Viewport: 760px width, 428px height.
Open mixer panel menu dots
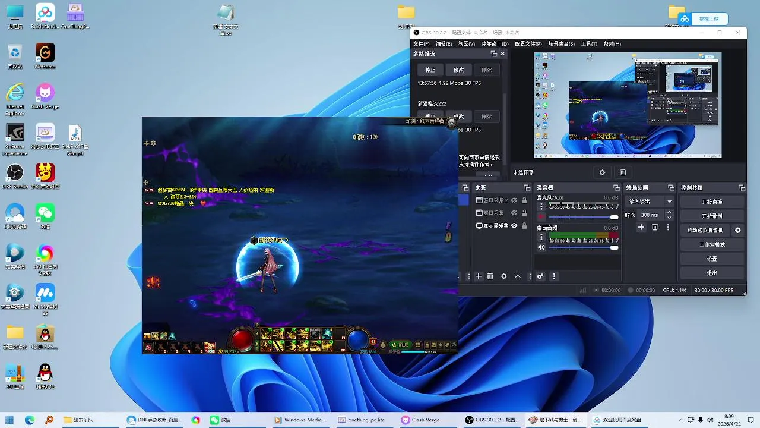click(x=554, y=276)
